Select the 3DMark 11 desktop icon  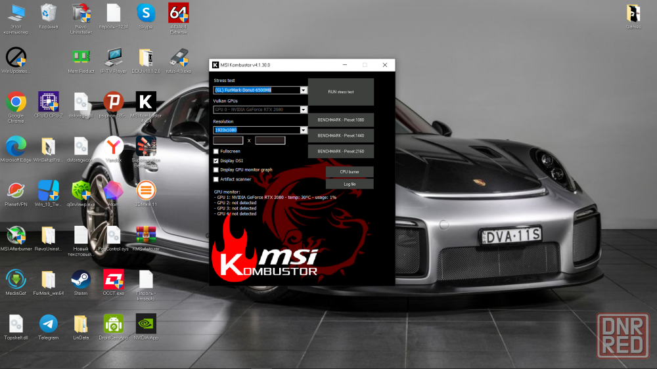click(146, 191)
